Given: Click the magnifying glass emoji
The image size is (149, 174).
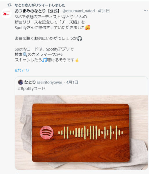Looking at the screenshot, I should tap(25, 55).
